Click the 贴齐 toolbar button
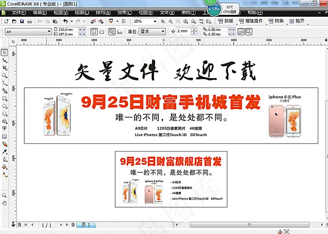This screenshot has width=328, height=234. pos(297,21)
